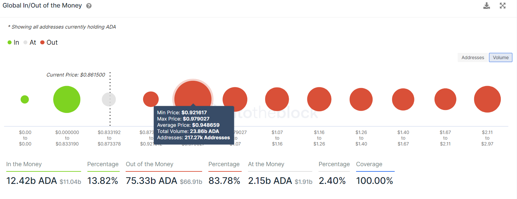Click the small green $0.00 bubble
This screenshot has width=517, height=199.
[x=25, y=99]
